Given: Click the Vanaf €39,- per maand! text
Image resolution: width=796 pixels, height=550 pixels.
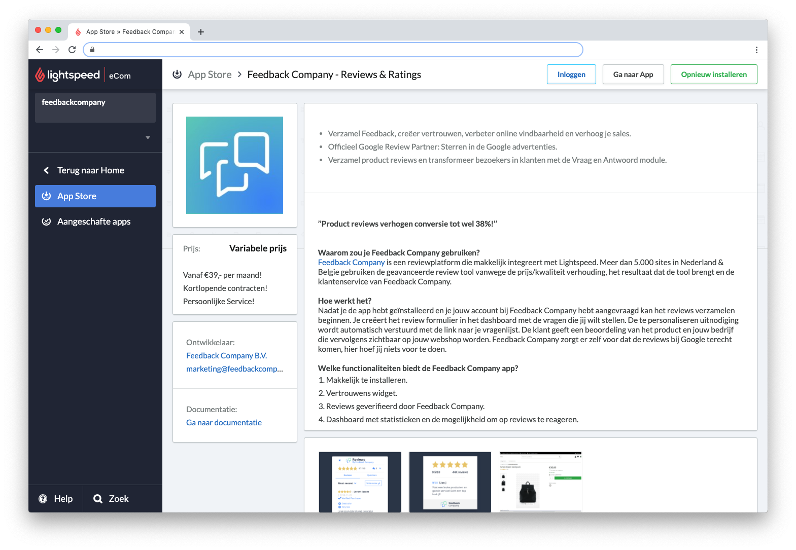Looking at the screenshot, I should pyautogui.click(x=222, y=275).
